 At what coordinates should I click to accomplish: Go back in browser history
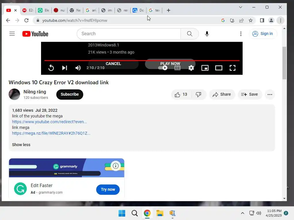point(8,20)
